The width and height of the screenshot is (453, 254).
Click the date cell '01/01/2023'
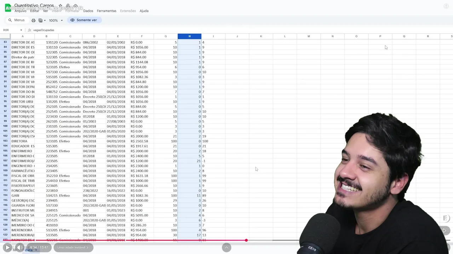tap(118, 210)
